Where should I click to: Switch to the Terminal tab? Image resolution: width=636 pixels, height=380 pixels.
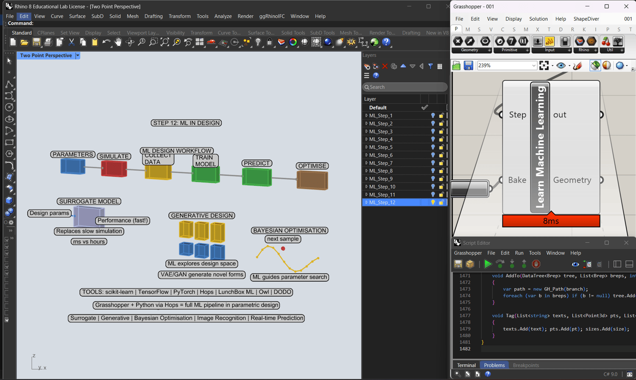coord(466,365)
